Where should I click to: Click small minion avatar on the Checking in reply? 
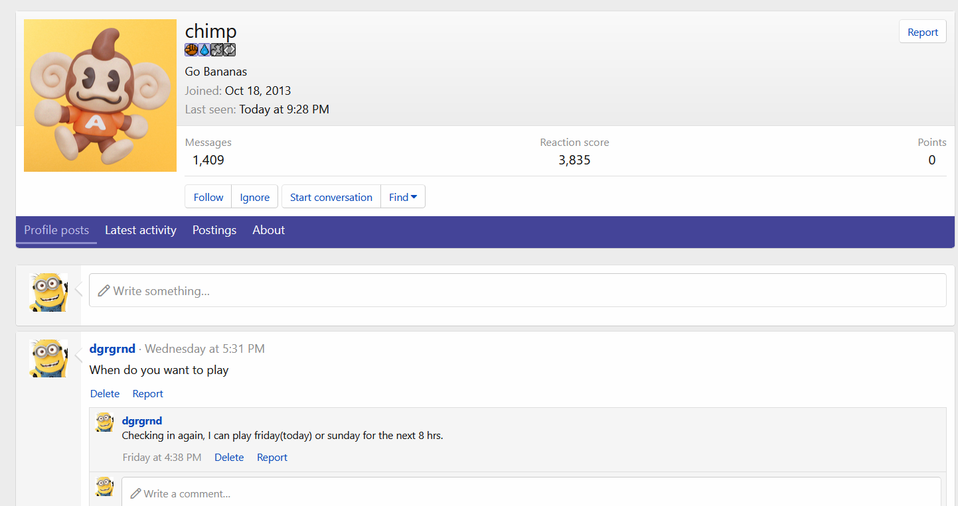pyautogui.click(x=105, y=422)
